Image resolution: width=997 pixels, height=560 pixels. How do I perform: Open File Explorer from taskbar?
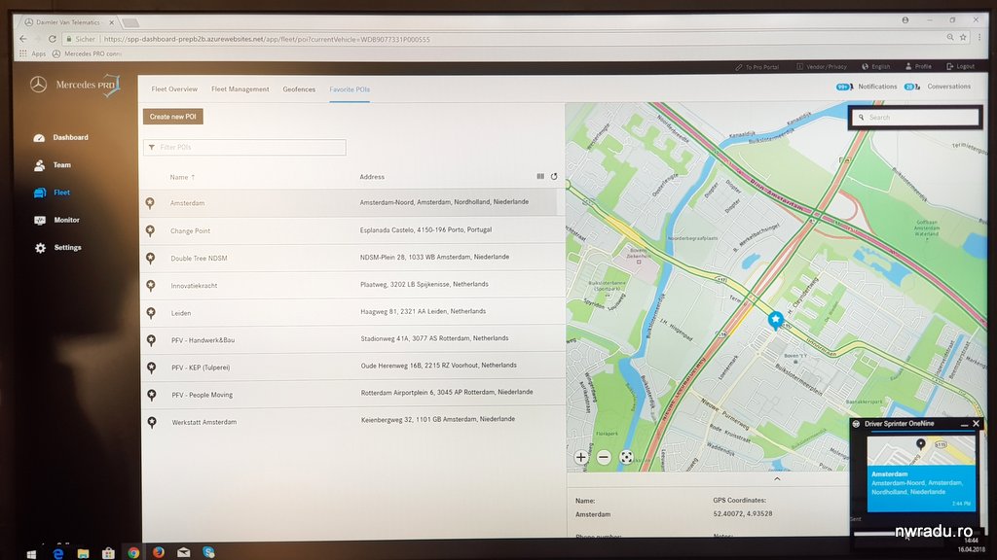click(x=83, y=553)
